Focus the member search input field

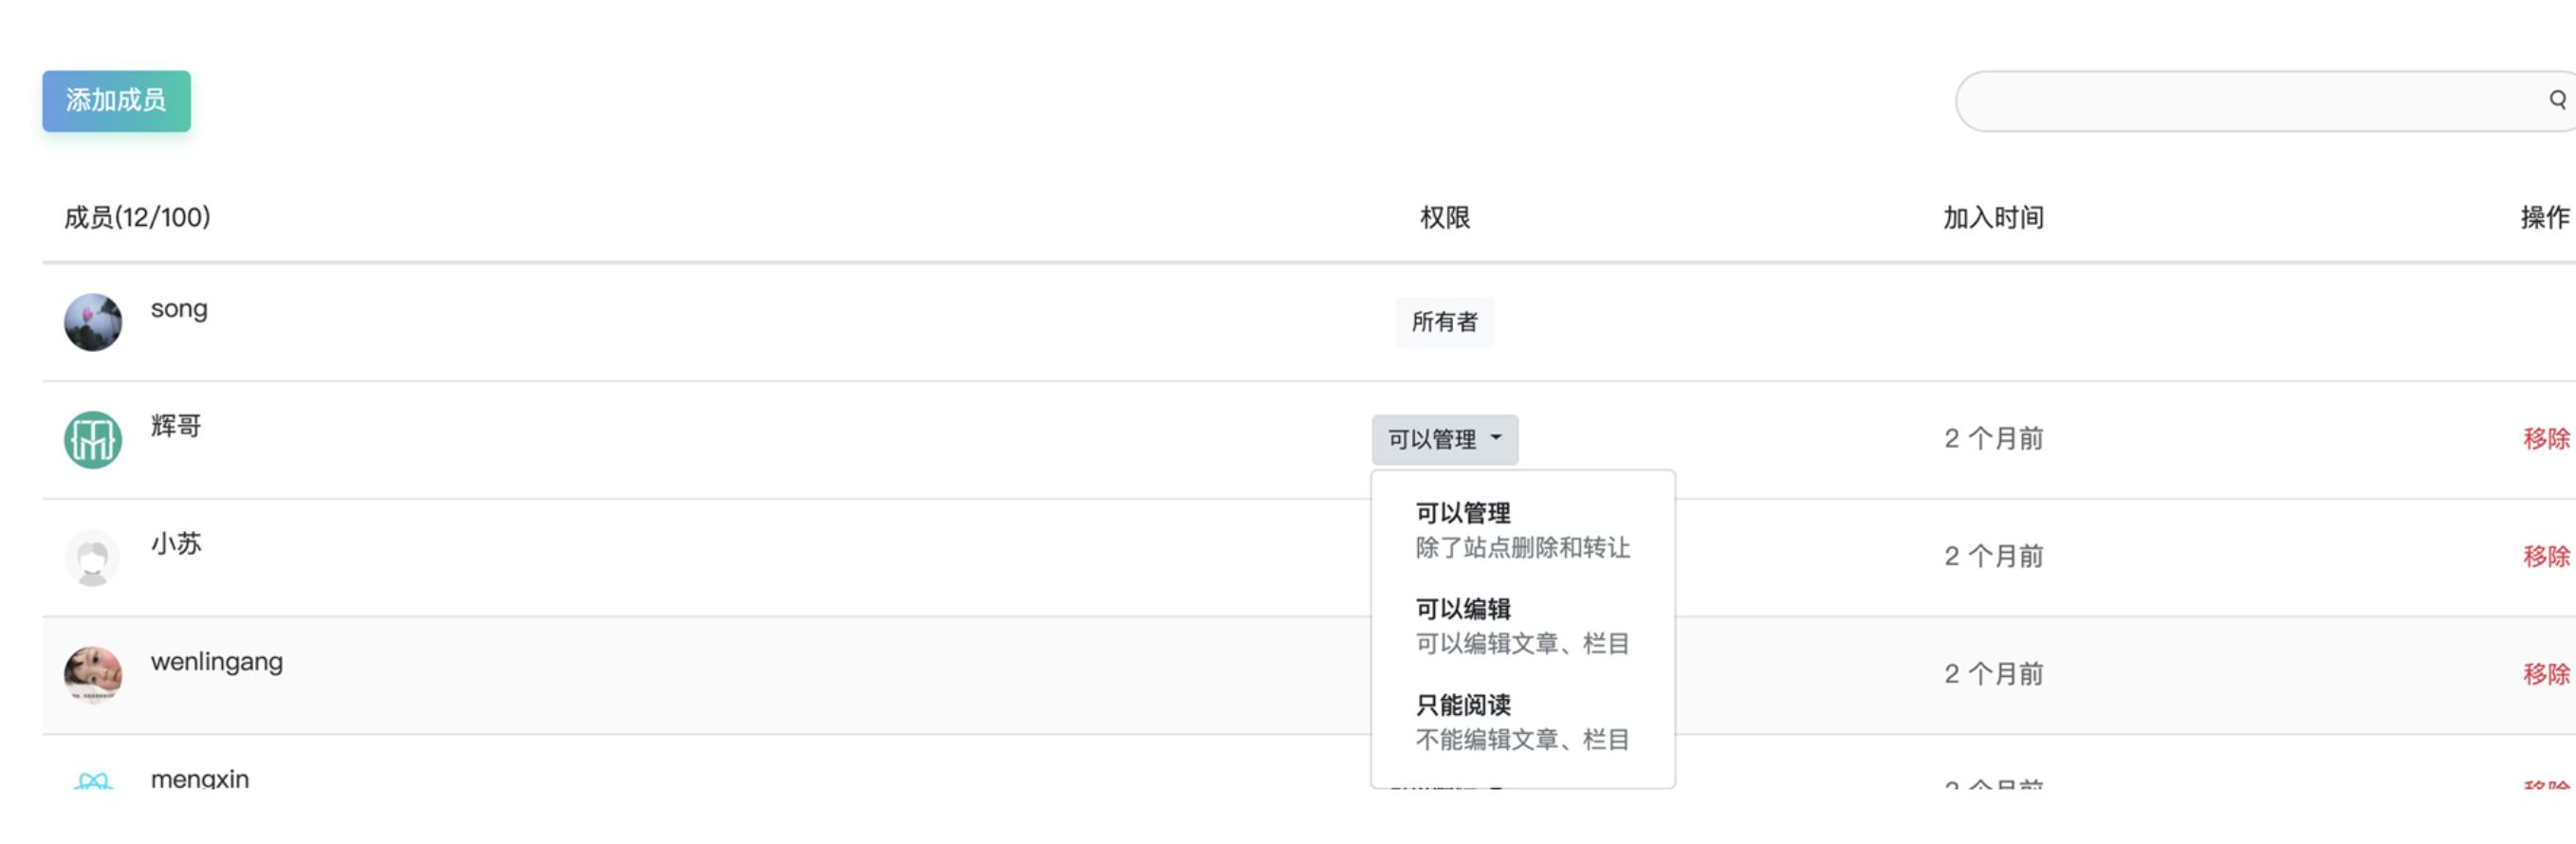(x=2240, y=101)
